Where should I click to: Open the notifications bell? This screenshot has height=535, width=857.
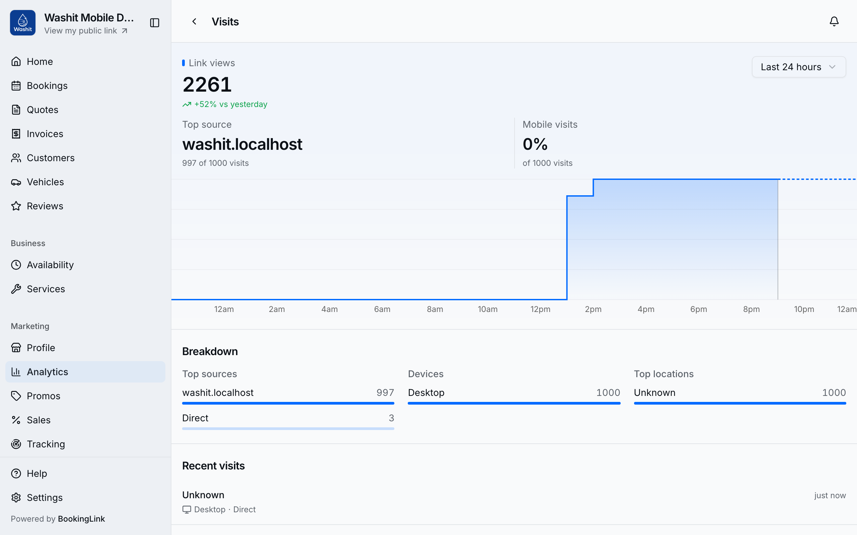[834, 21]
